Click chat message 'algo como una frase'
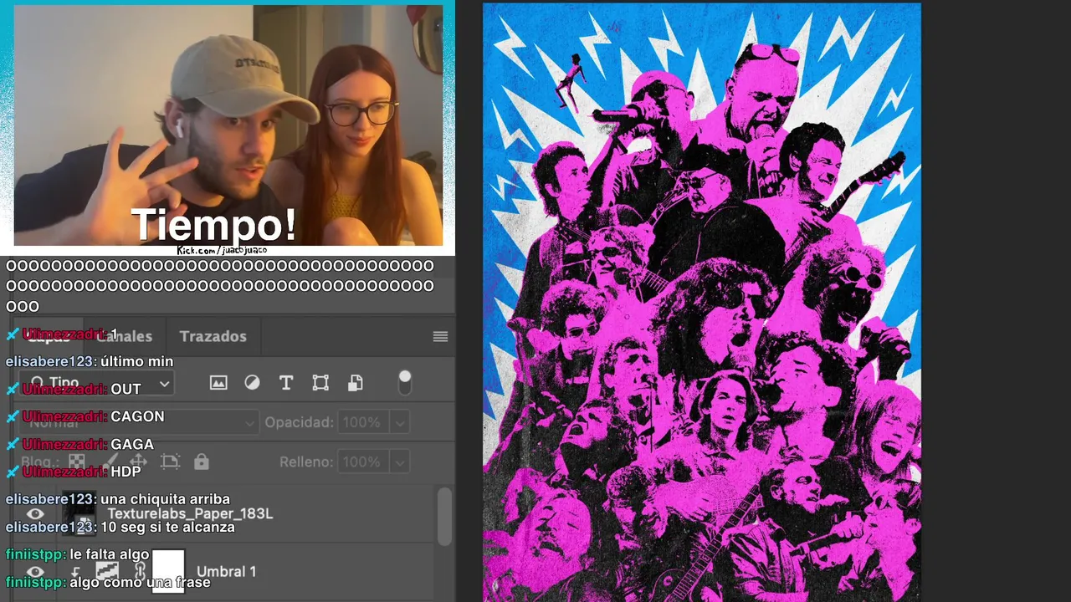This screenshot has width=1071, height=602. [x=140, y=582]
